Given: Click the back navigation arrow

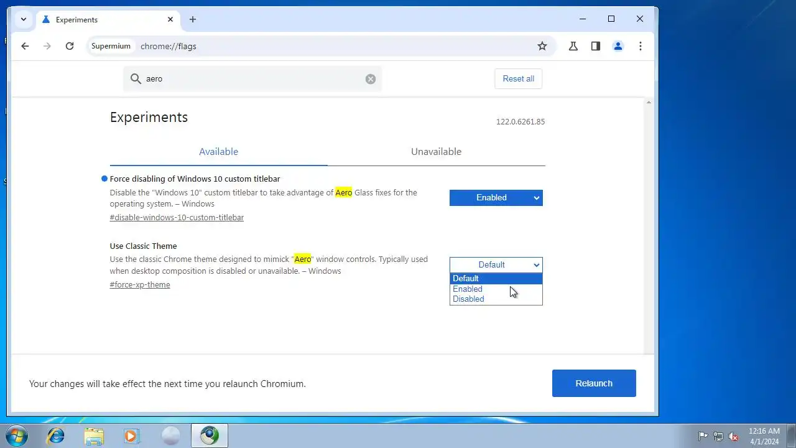Looking at the screenshot, I should pyautogui.click(x=25, y=46).
